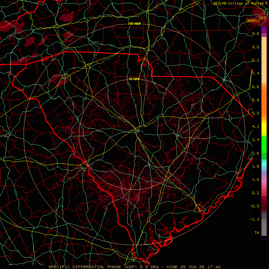Image resolution: width=269 pixels, height=269 pixels.
Task: Click the bright yellow segment of the color bar
Action: click(x=264, y=128)
